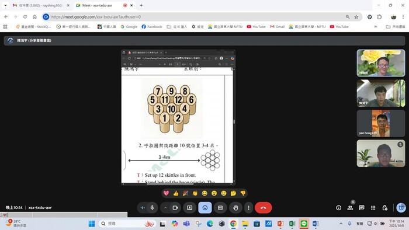Switch the 繁體 input method indicator
The width and height of the screenshot is (409, 230).
click(360, 224)
